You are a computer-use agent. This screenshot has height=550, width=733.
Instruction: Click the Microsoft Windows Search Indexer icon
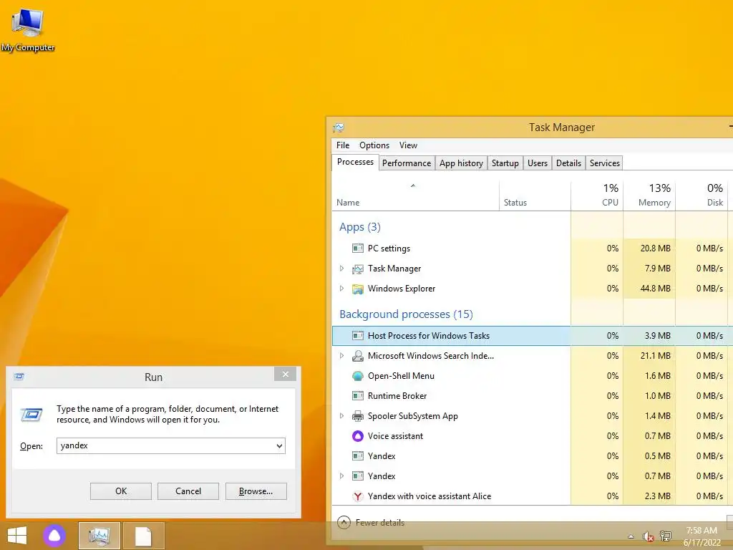coord(358,356)
